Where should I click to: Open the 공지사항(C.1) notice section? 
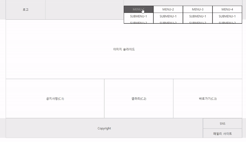point(55,99)
